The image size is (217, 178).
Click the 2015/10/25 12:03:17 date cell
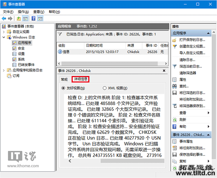pyautogui.click(x=102, y=52)
